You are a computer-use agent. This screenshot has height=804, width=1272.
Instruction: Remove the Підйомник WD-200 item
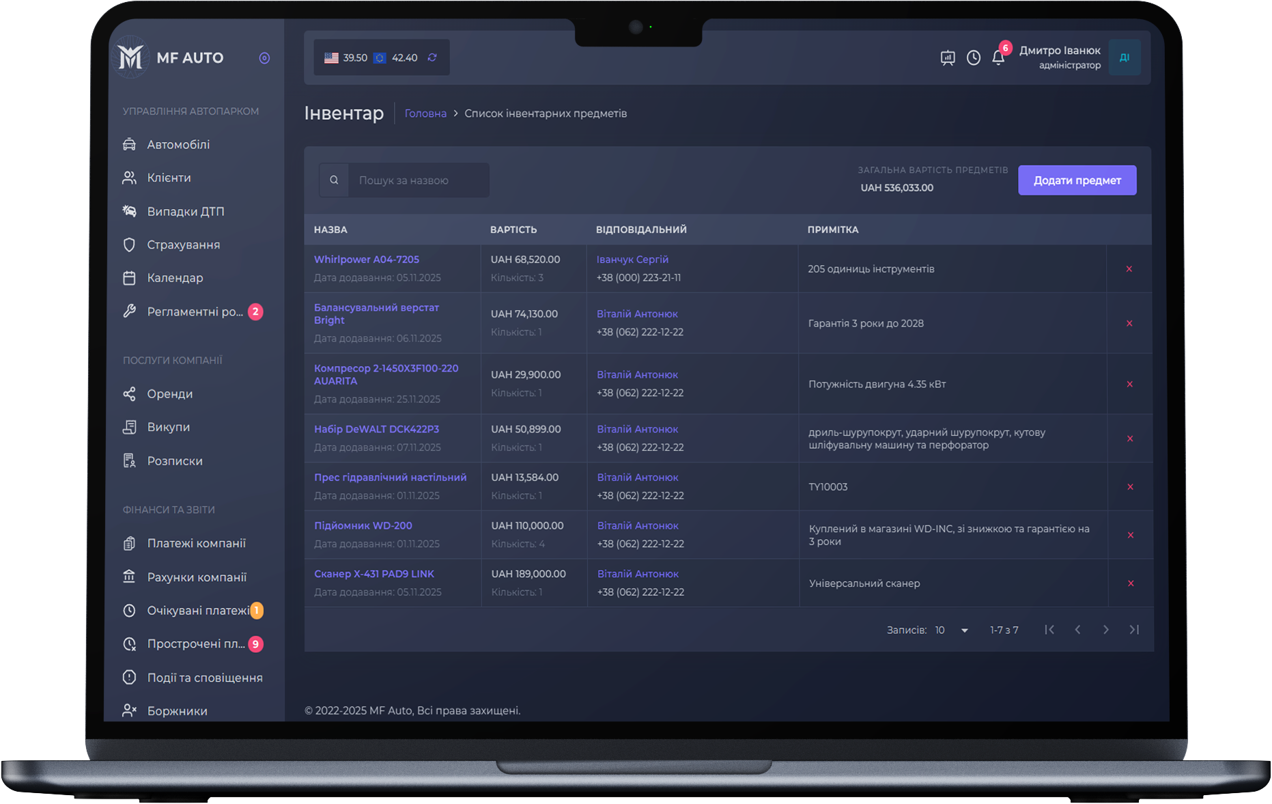pyautogui.click(x=1130, y=535)
